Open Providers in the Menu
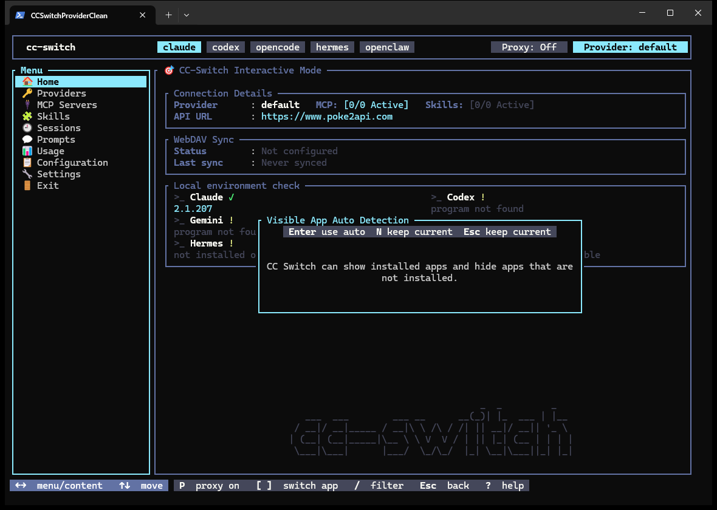The height and width of the screenshot is (510, 717). point(81,93)
